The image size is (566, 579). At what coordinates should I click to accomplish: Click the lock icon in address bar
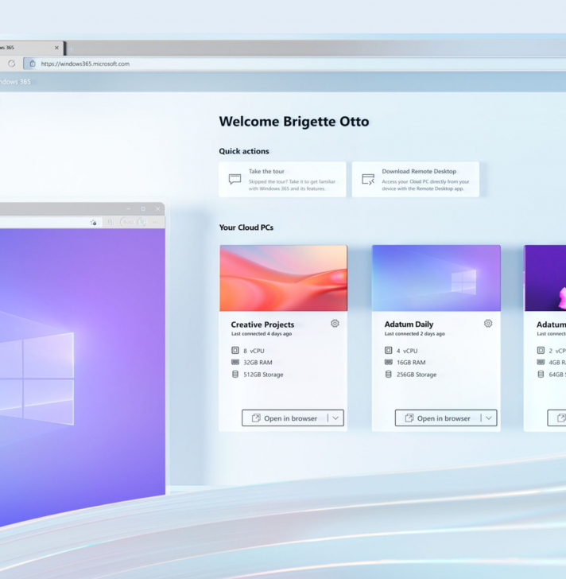click(33, 64)
